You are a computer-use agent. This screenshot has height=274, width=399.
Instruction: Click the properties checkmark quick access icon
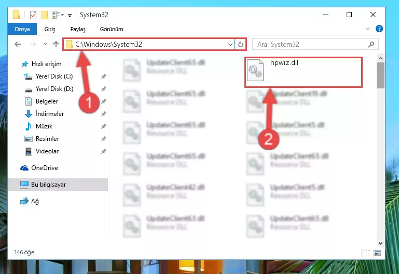click(33, 15)
